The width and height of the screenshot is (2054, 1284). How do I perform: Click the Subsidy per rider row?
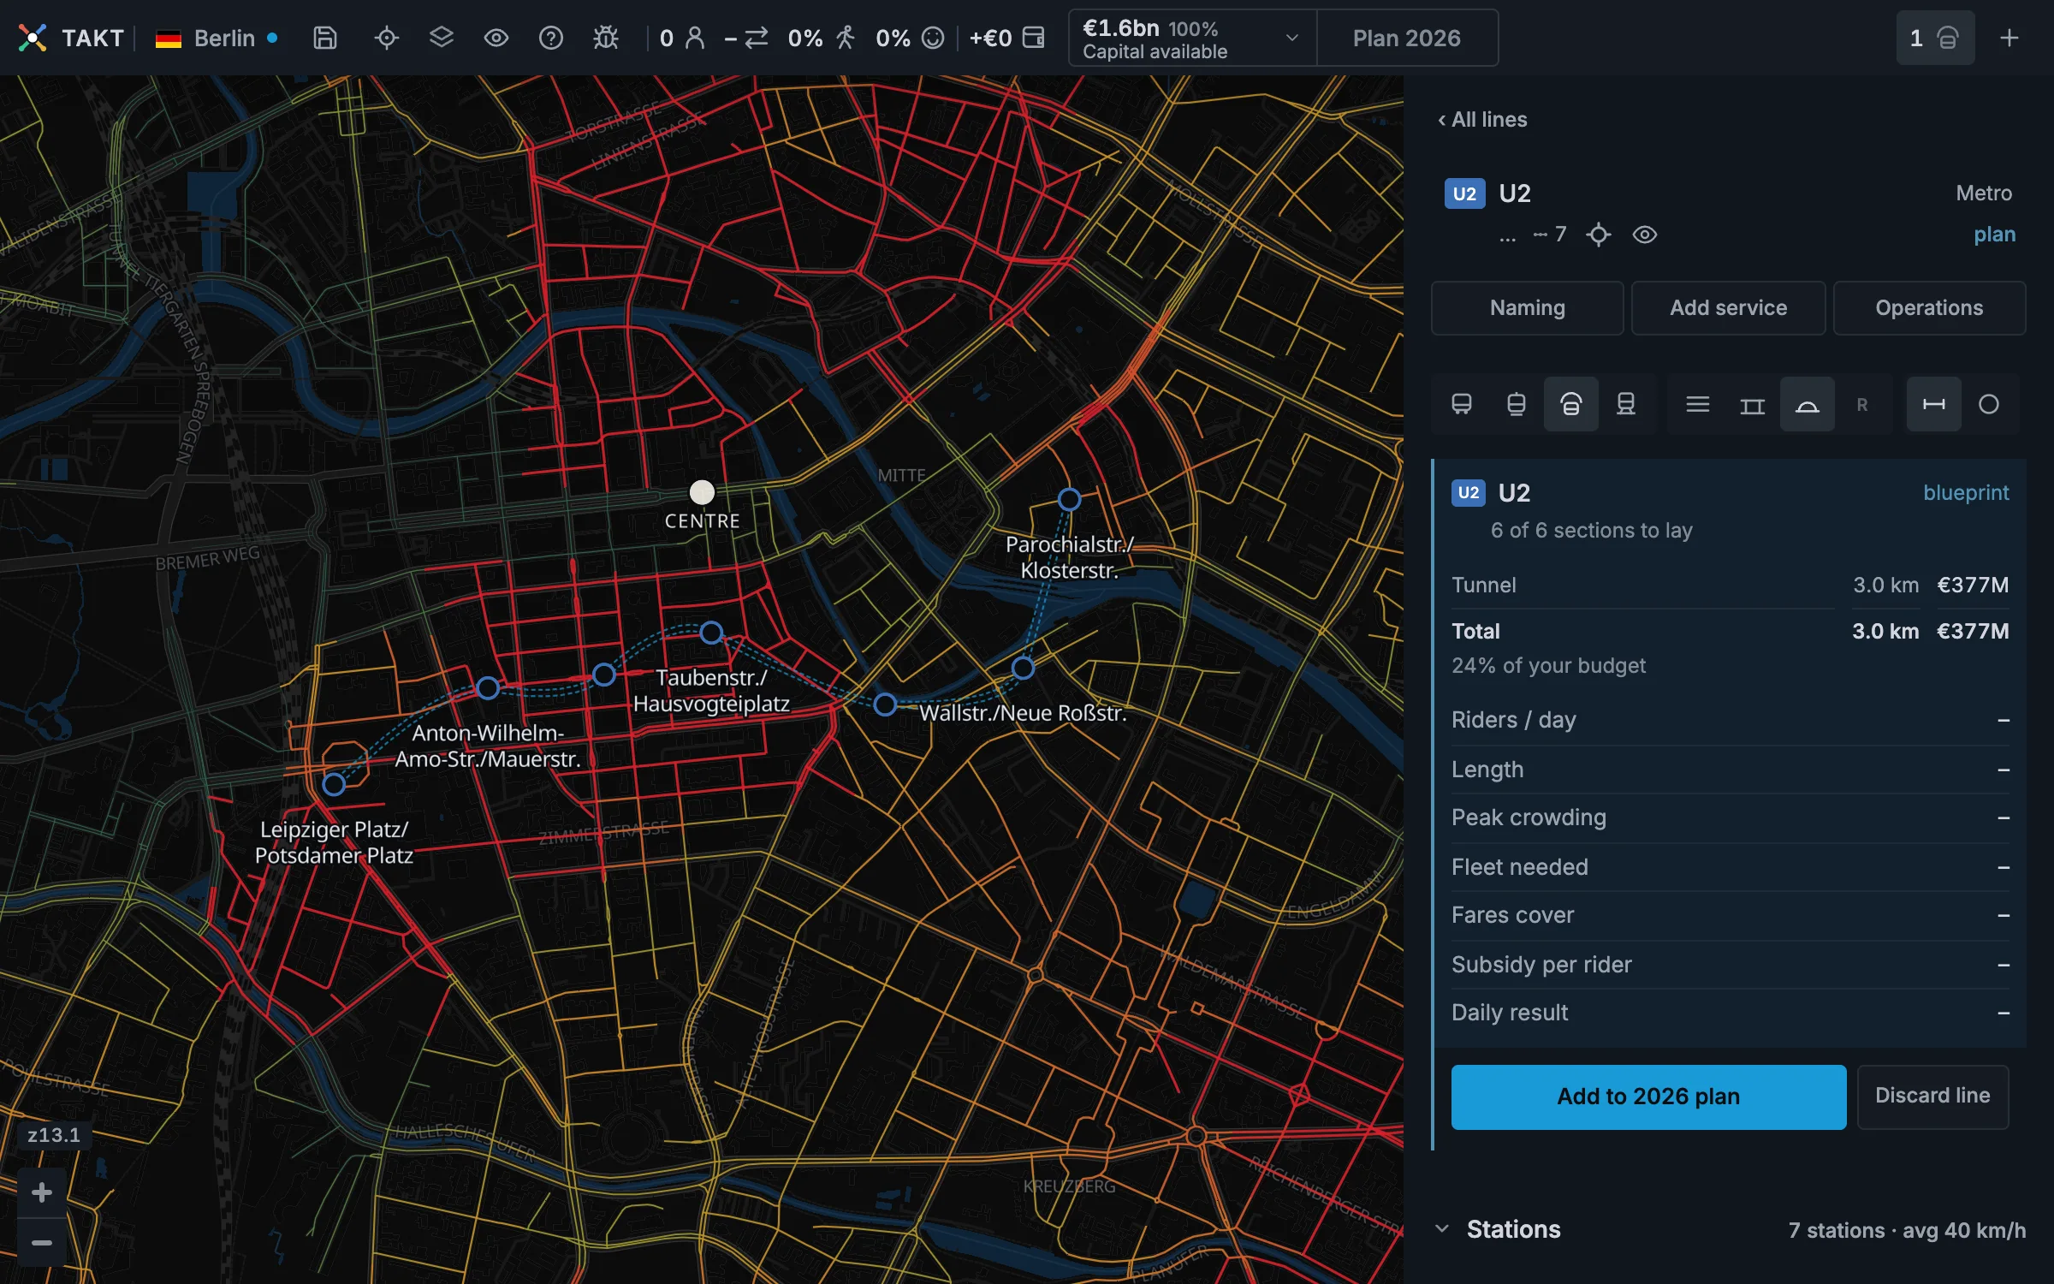pos(1730,965)
